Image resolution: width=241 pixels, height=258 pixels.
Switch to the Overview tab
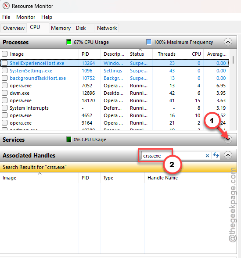point(14,28)
